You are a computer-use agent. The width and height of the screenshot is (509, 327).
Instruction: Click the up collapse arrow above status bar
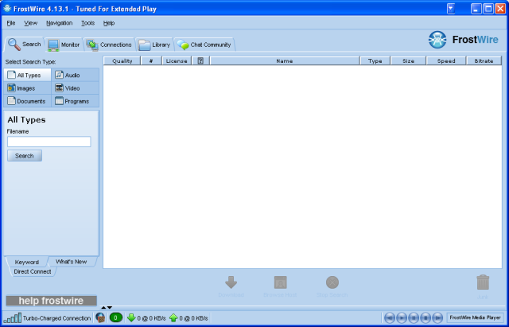click(x=103, y=308)
